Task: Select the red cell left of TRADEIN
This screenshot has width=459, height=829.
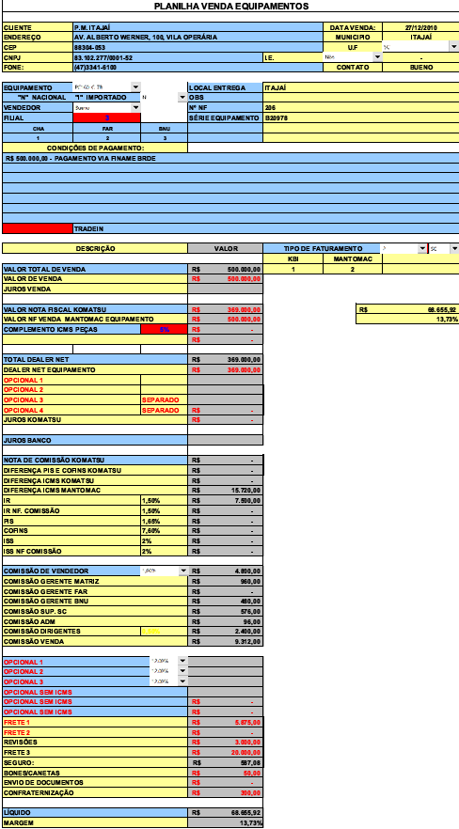Action: [38, 228]
